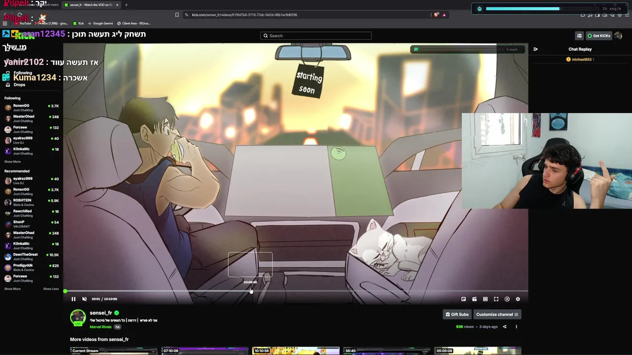Collapse Recommended list with Show Less

[51, 289]
